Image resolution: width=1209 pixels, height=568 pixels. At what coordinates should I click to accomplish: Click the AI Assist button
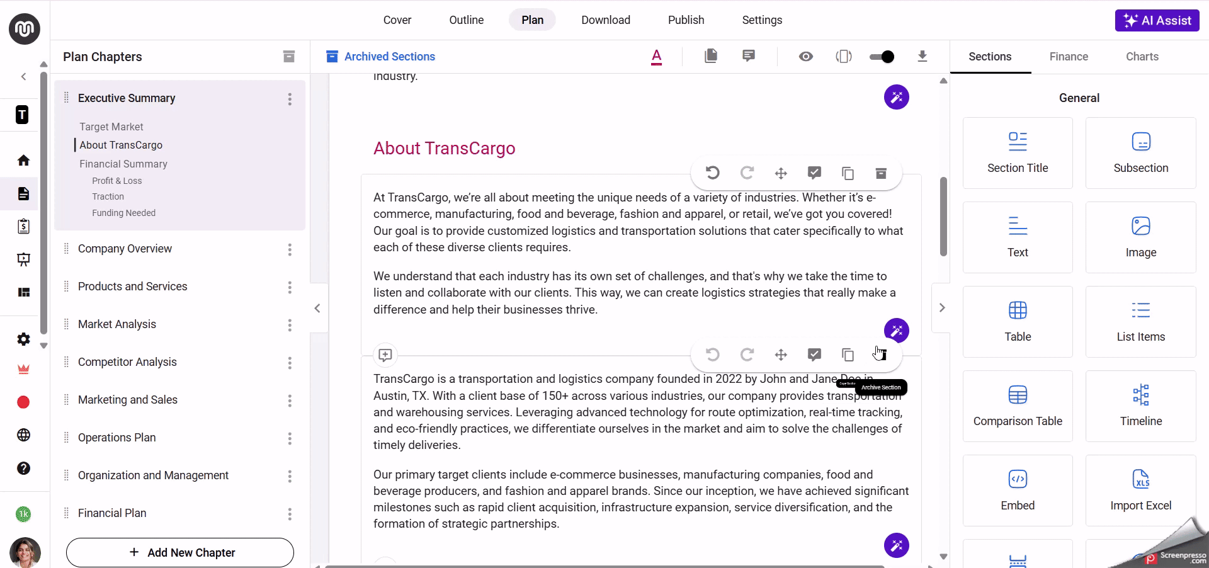pos(1157,20)
